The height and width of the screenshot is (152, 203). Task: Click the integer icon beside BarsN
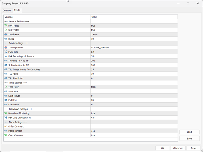(x=6, y=39)
